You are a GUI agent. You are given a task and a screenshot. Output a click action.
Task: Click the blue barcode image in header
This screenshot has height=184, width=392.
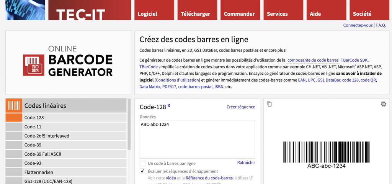click(25, 10)
